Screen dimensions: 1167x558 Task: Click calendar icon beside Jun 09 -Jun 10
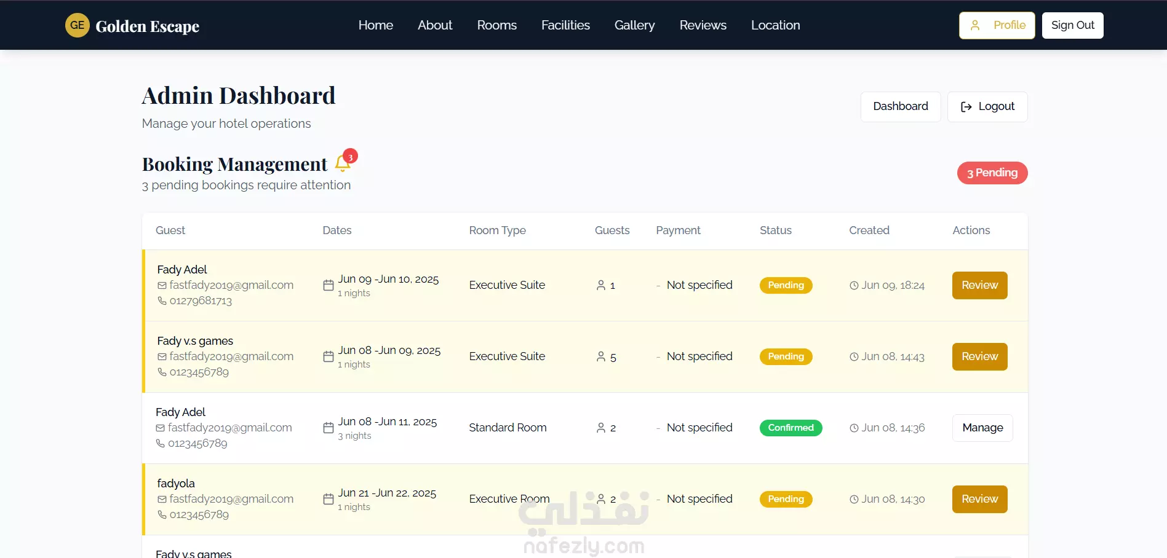click(x=329, y=285)
